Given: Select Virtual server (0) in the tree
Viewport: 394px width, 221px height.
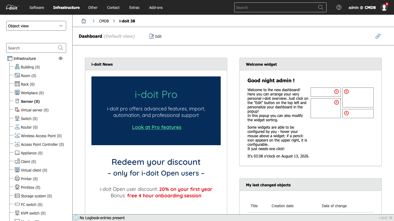Looking at the screenshot, I should (x=35, y=110).
